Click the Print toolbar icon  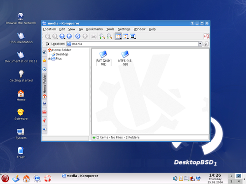pyautogui.click(x=93, y=36)
